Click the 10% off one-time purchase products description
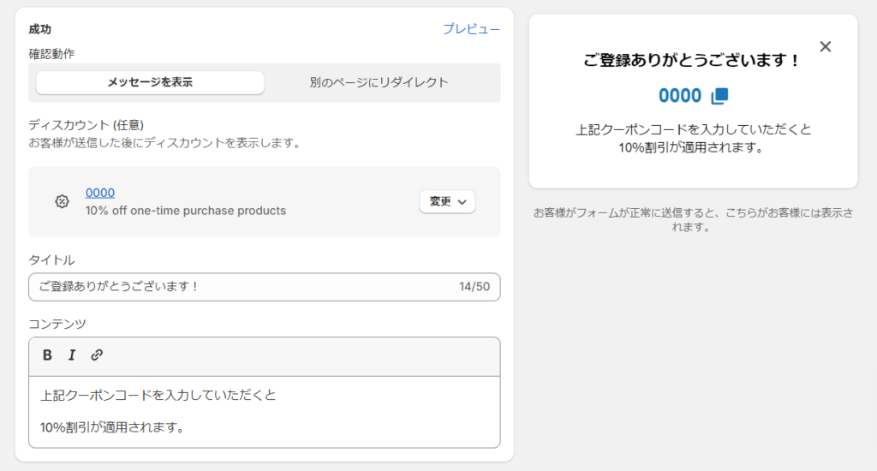 186,211
